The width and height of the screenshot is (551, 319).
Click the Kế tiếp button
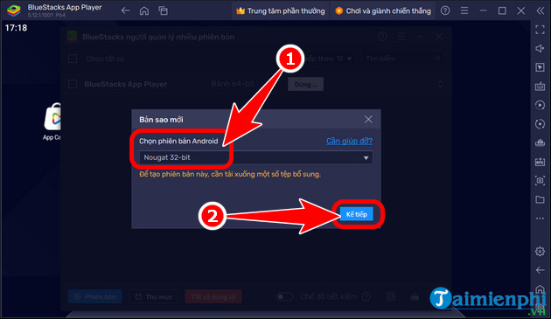[x=356, y=214]
